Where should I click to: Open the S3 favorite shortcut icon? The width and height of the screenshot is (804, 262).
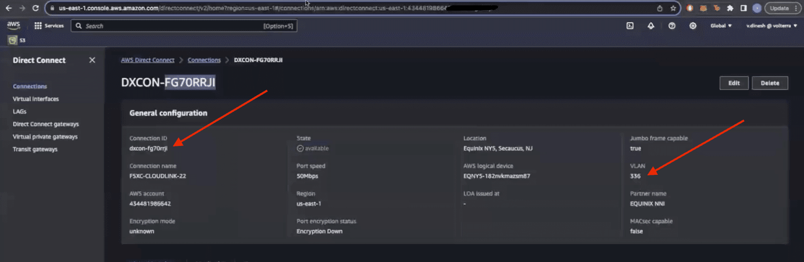[x=13, y=40]
